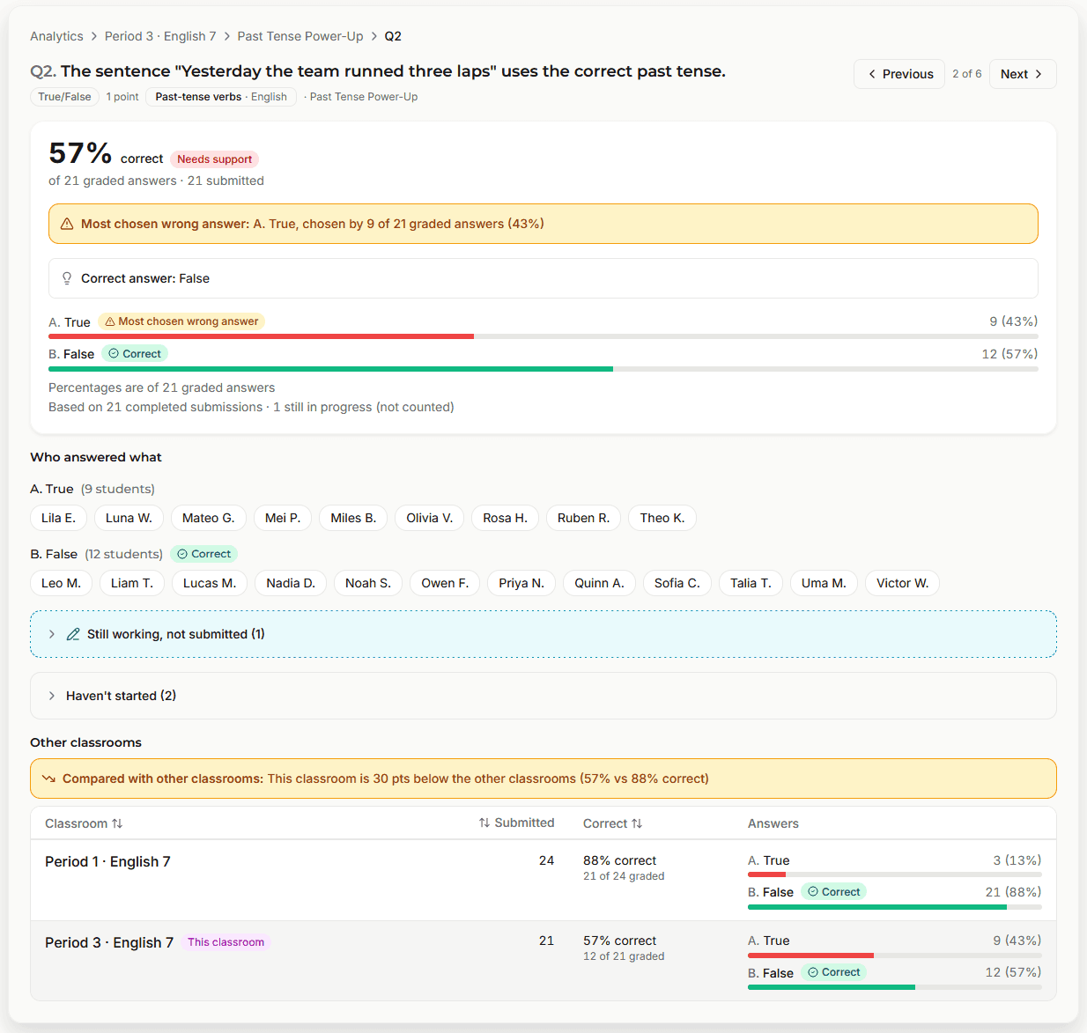1087x1033 pixels.
Task: Open Analytics breadcrumb link
Action: point(56,36)
